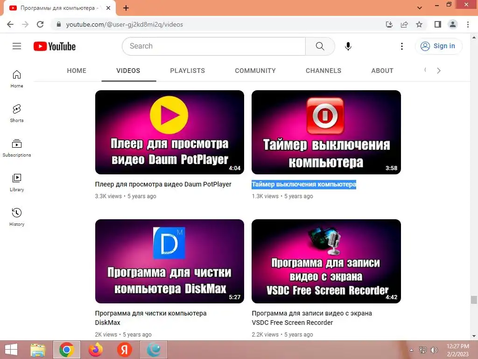The image size is (478, 359).
Task: Open History in sidebar
Action: 17,217
